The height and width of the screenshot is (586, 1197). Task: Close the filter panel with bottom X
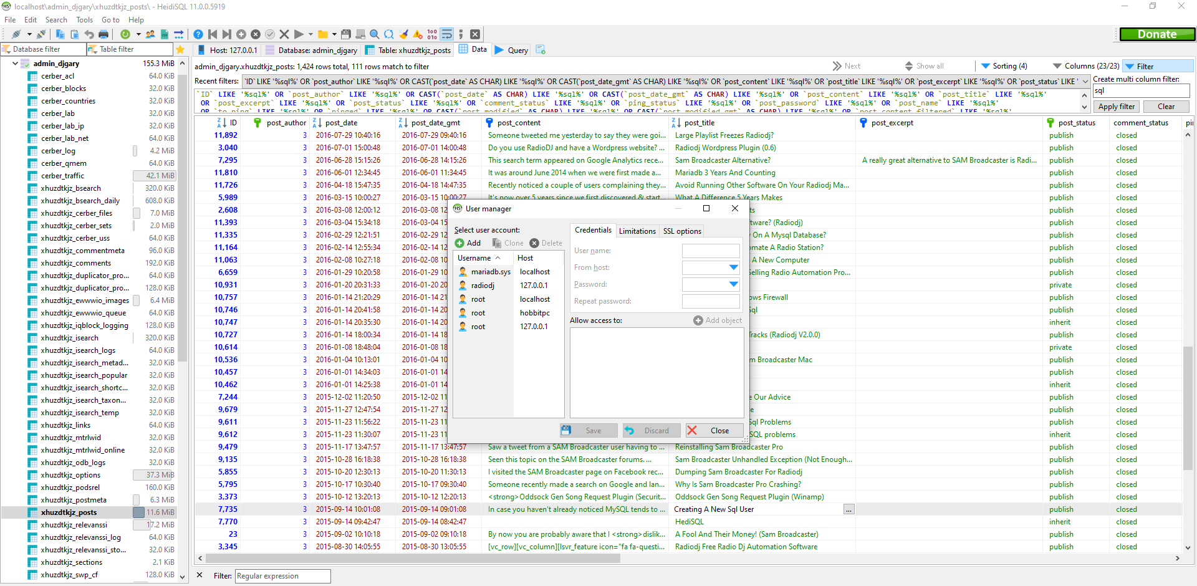pyautogui.click(x=199, y=575)
